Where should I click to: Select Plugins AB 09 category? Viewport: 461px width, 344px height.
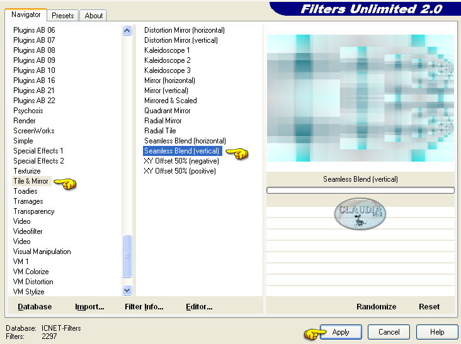tap(34, 60)
